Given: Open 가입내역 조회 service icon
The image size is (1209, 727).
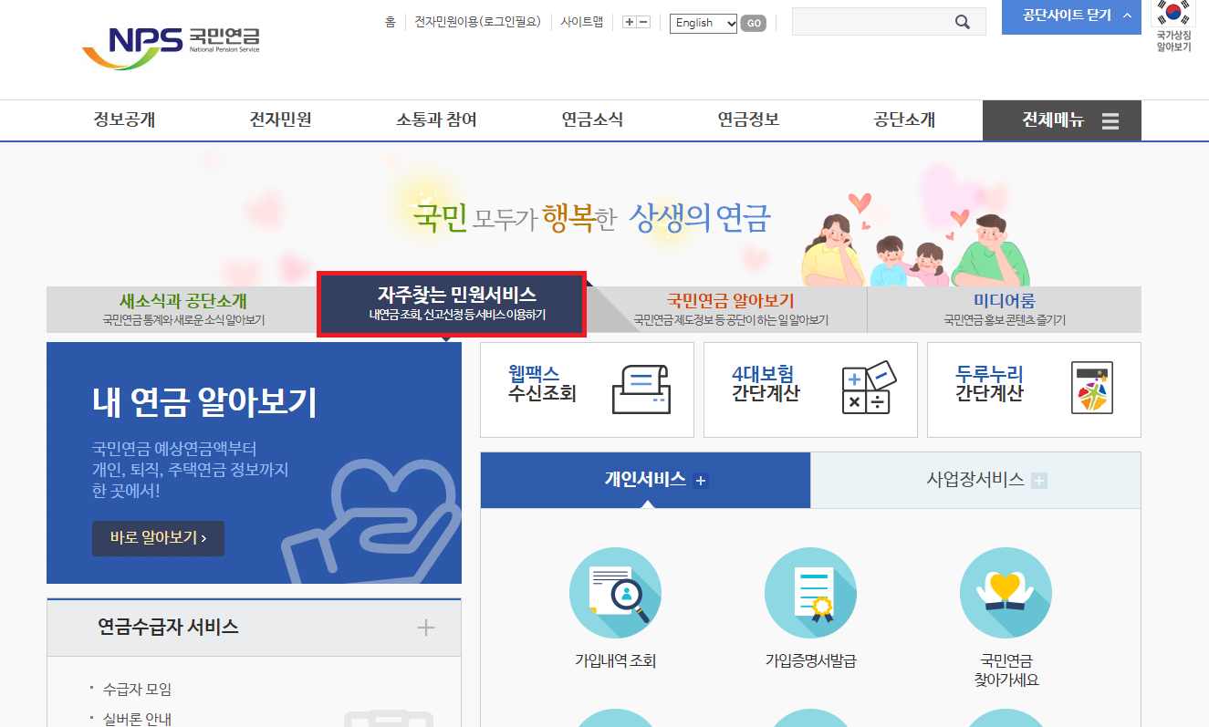Looking at the screenshot, I should coord(615,592).
